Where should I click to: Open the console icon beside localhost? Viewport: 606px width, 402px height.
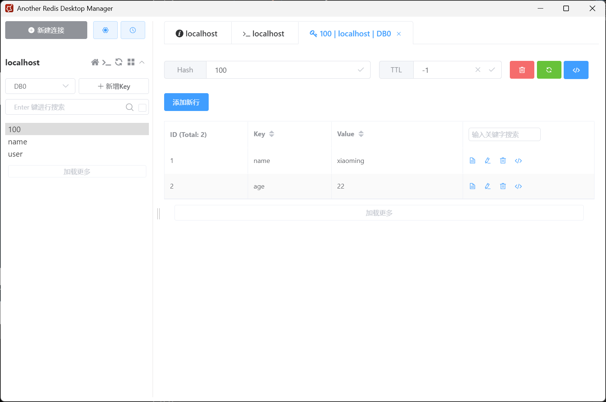[x=107, y=62]
